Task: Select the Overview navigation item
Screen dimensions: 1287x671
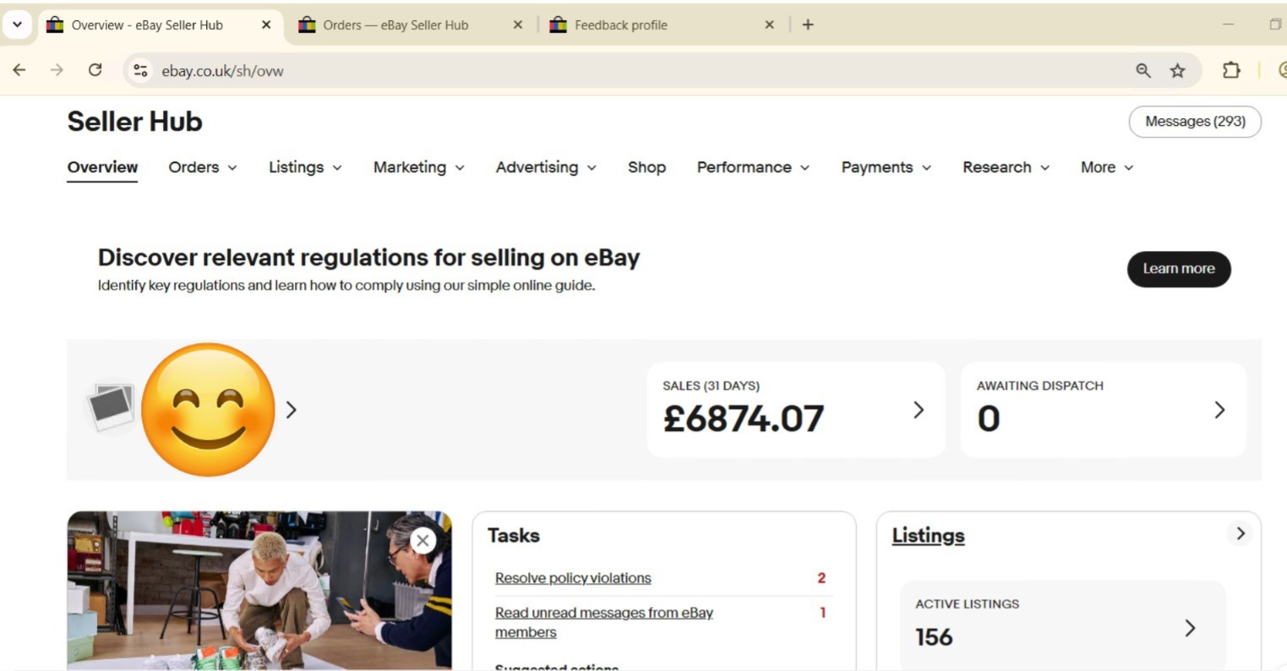Action: tap(102, 167)
